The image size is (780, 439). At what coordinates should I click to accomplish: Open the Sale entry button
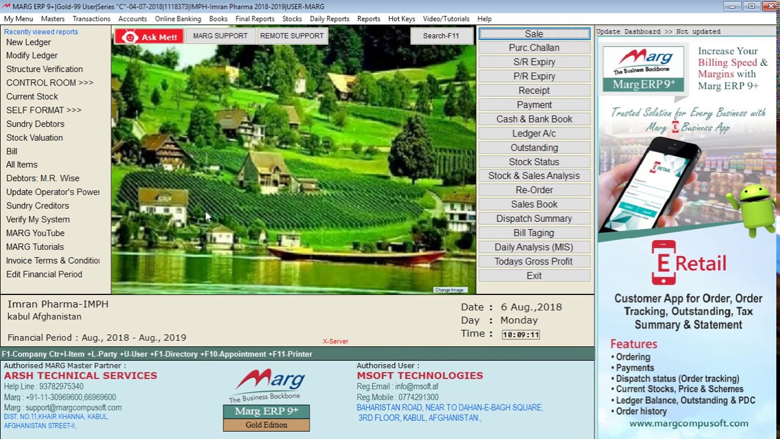click(534, 34)
